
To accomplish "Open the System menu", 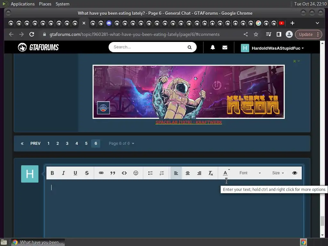I will (62, 4).
